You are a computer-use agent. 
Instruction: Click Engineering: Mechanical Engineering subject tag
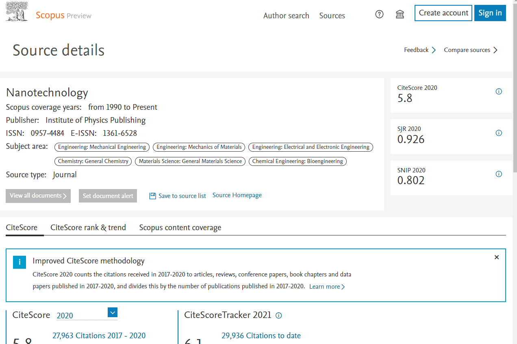point(102,147)
